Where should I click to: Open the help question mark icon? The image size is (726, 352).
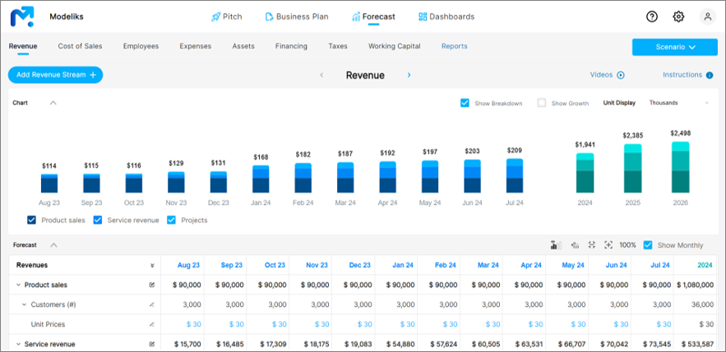[652, 16]
